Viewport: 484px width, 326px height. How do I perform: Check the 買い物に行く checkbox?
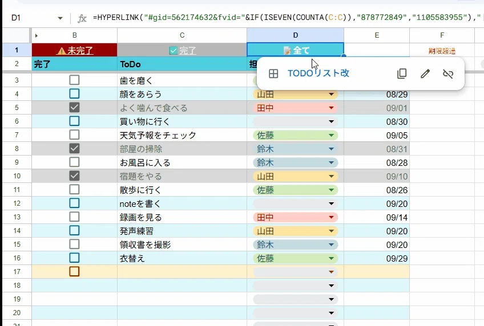(74, 121)
